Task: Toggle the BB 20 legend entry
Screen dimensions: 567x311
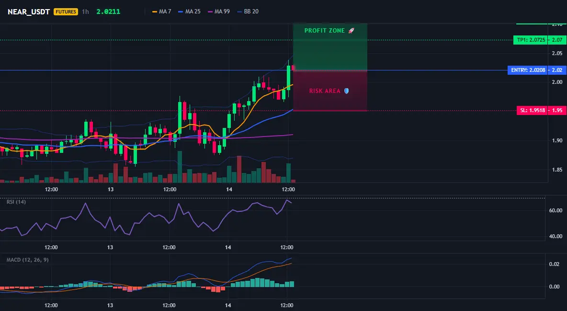Action: 248,12
